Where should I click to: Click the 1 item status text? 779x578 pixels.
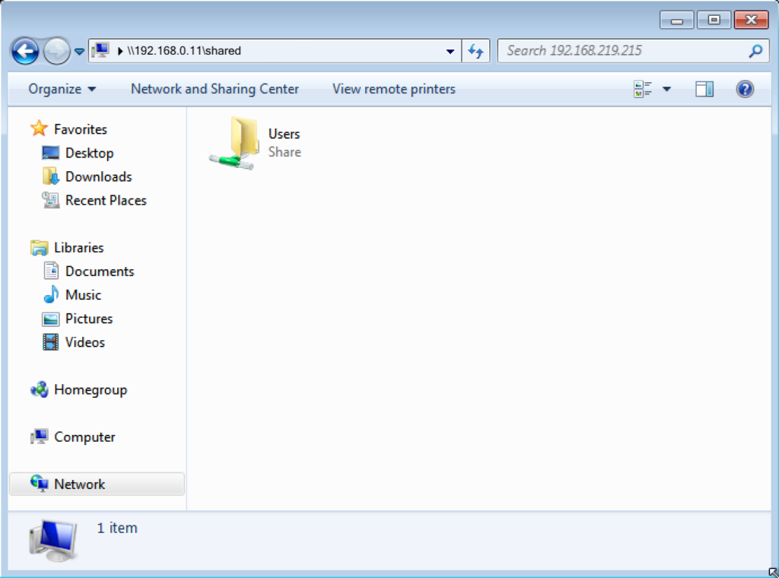117,528
